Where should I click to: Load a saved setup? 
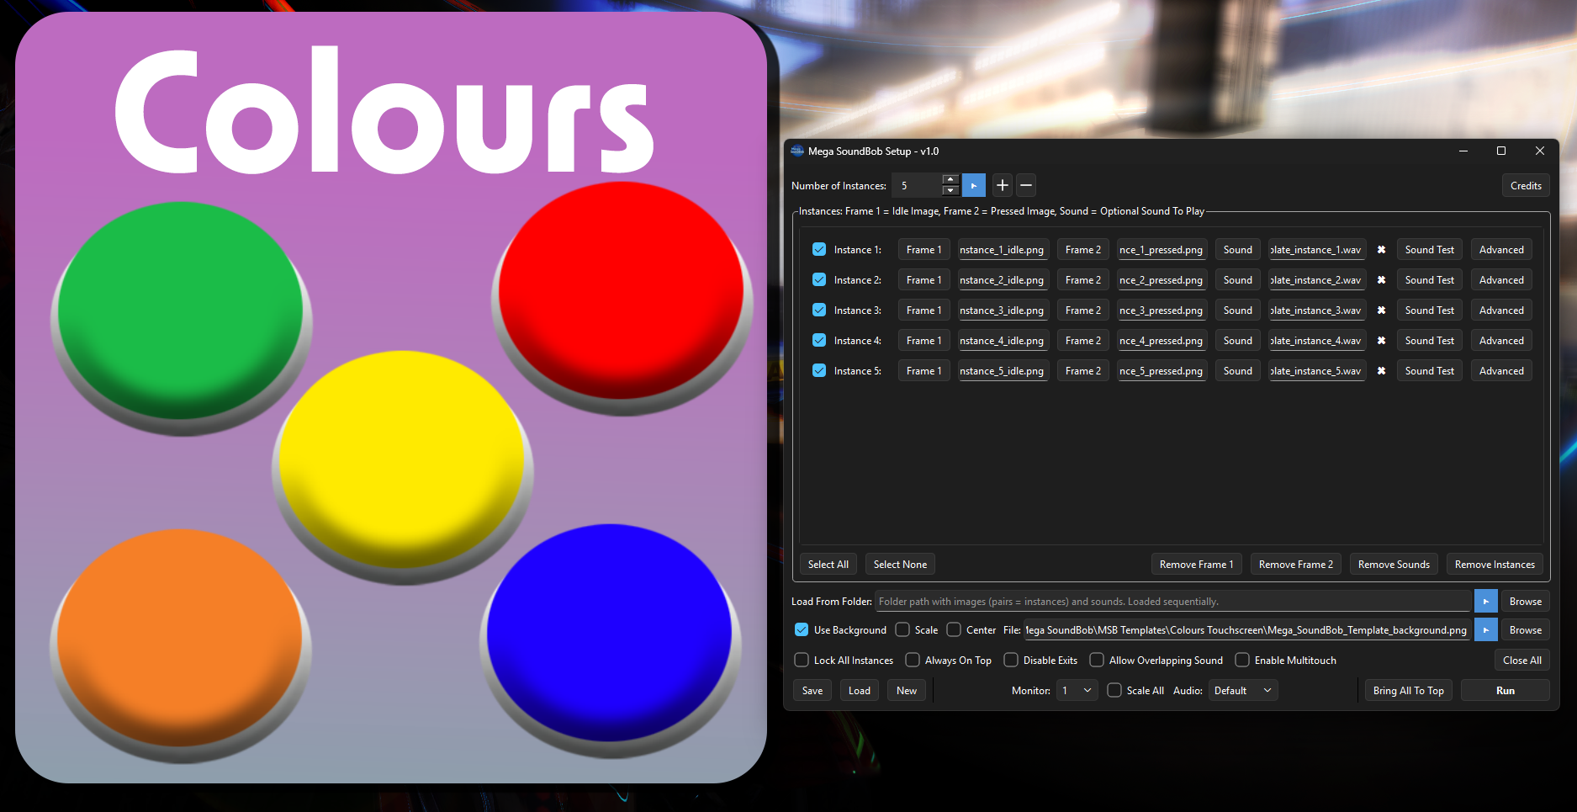860,691
